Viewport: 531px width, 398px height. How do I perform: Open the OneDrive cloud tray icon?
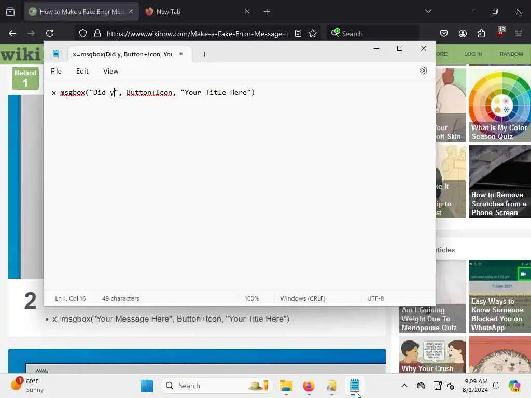[421, 386]
